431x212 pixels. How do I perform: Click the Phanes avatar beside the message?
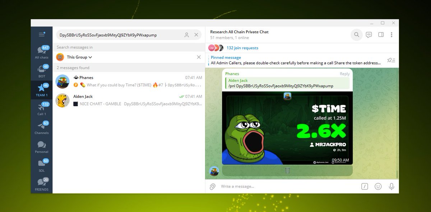(x=214, y=171)
